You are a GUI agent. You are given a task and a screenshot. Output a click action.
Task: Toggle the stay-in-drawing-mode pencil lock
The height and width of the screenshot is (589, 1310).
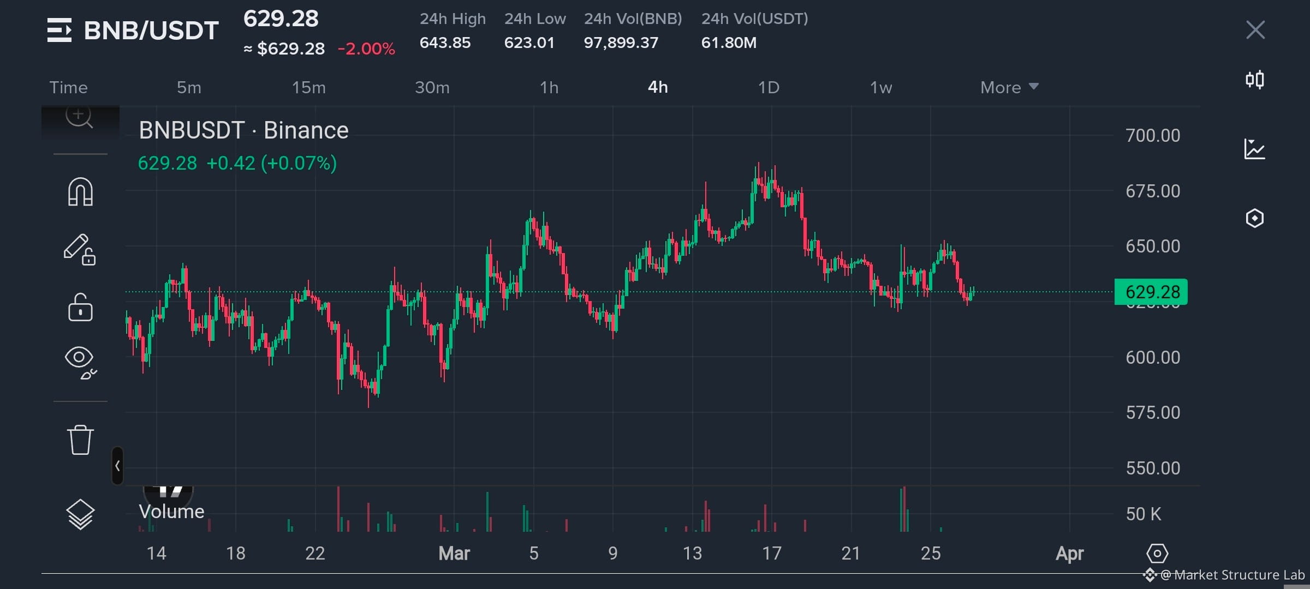(x=80, y=250)
